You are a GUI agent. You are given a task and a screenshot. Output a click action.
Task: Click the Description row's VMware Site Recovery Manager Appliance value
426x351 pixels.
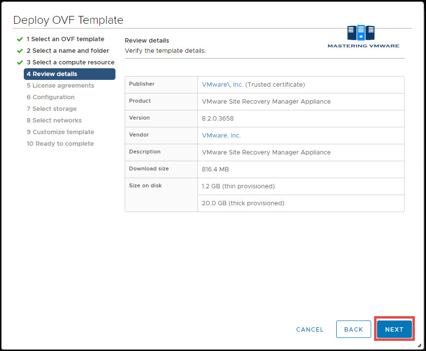266,153
